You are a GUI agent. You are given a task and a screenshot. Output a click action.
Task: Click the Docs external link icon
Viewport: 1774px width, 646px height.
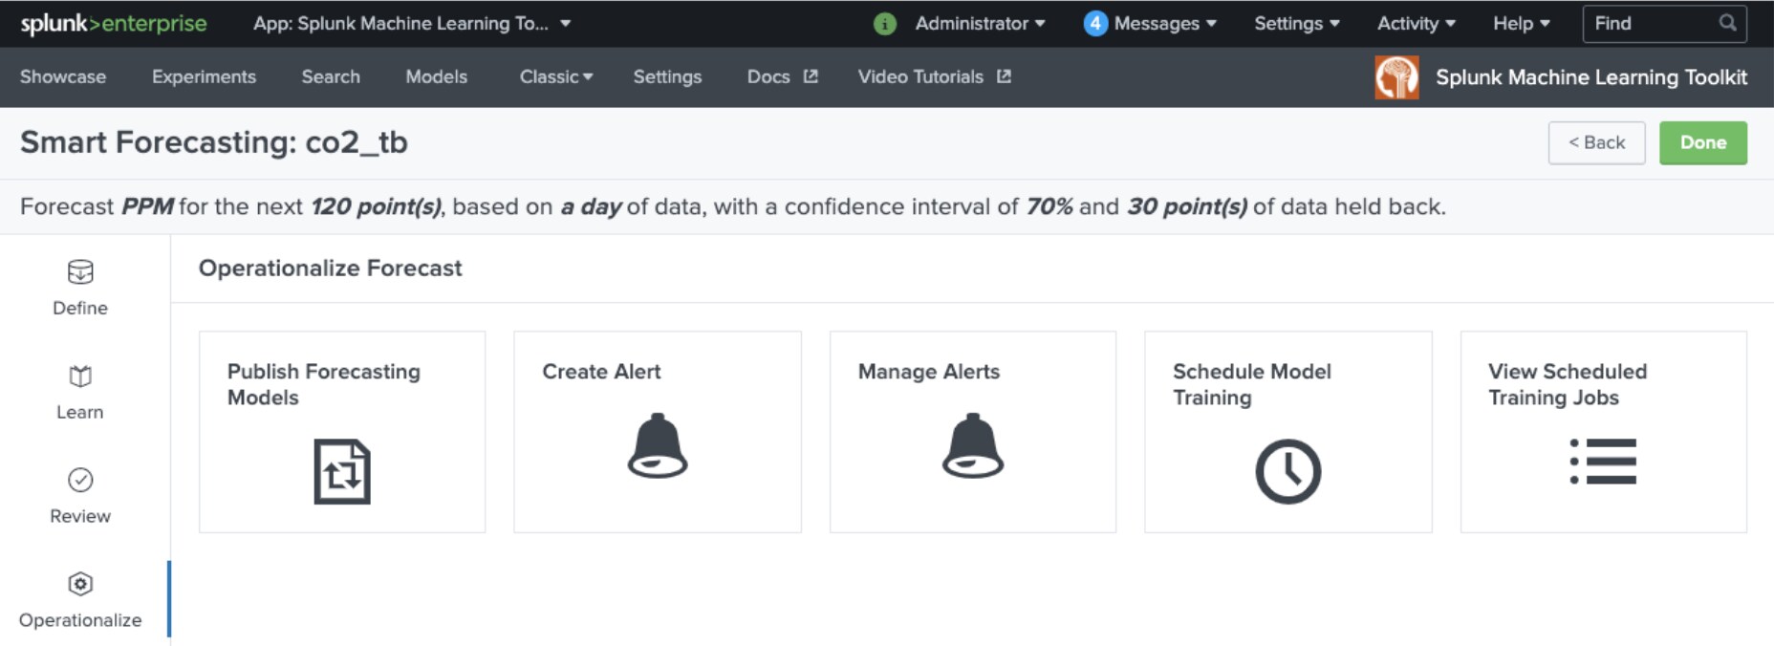(811, 76)
